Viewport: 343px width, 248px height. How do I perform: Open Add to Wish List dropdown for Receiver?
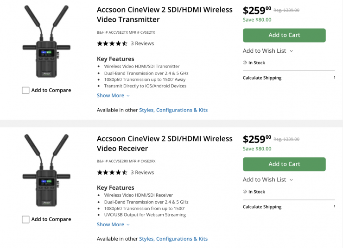click(268, 180)
